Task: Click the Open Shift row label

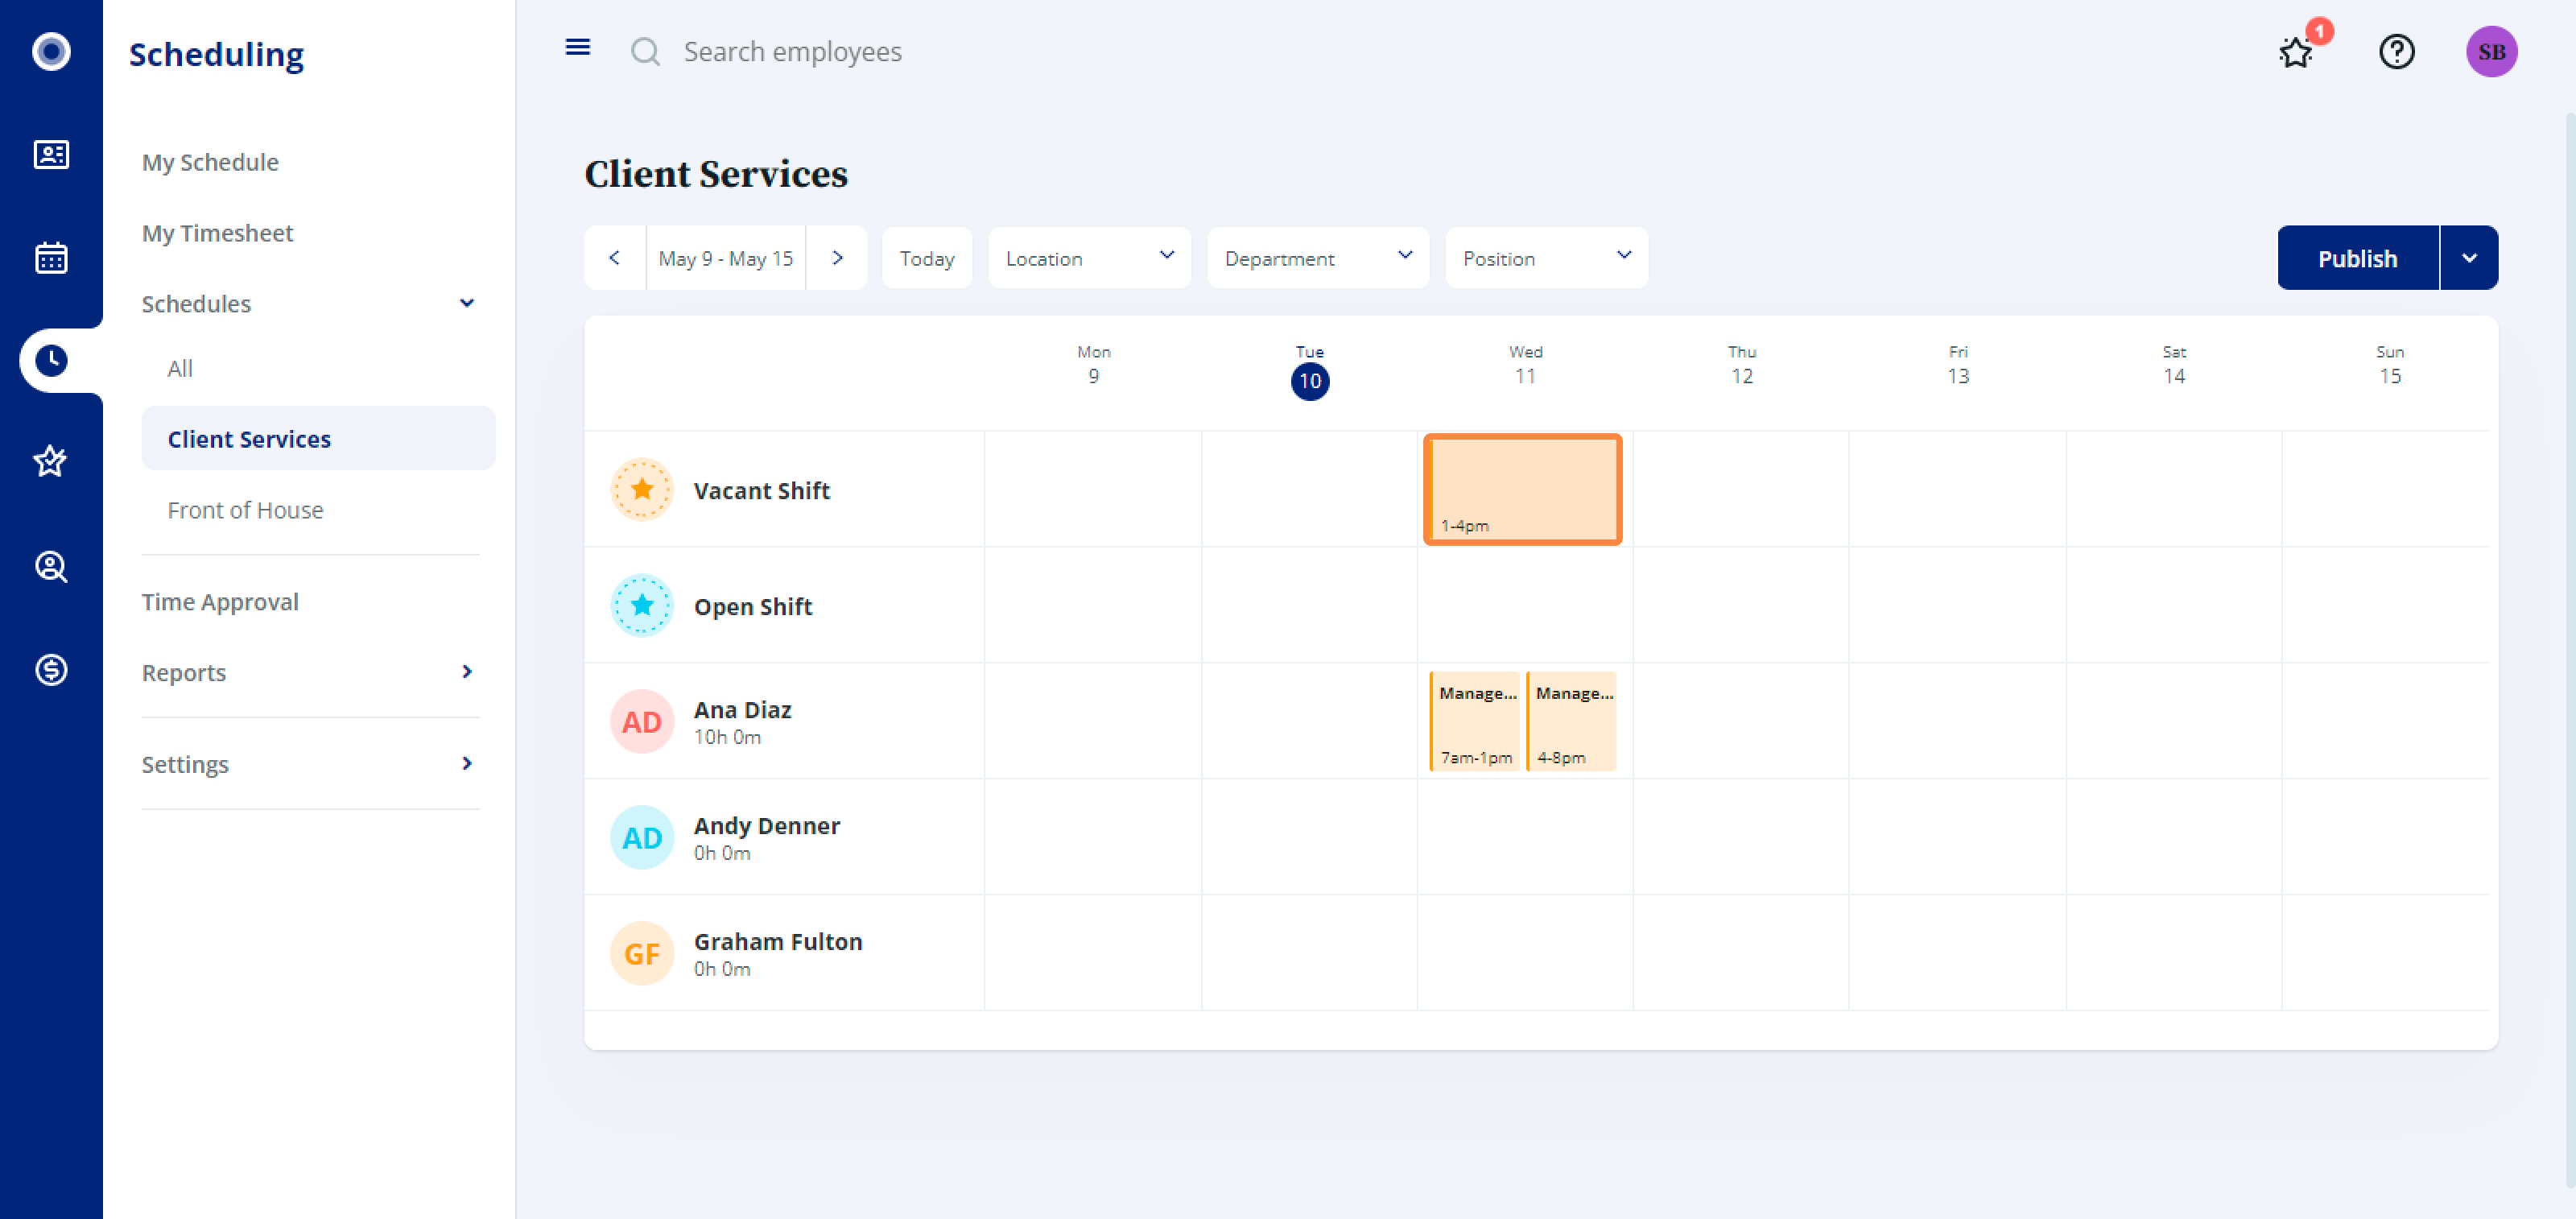Action: [x=753, y=606]
